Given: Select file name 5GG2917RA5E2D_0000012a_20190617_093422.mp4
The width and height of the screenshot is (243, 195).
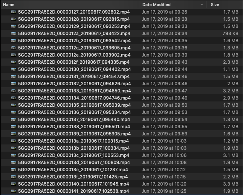Looking at the screenshot, I should click(74, 33).
